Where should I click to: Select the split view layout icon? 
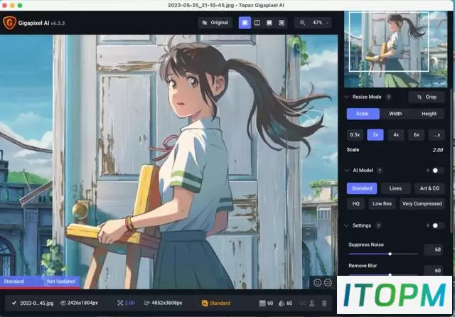pyautogui.click(x=257, y=23)
